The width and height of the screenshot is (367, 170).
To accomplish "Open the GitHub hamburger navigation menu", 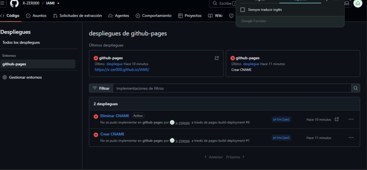I will [x=2, y=3].
